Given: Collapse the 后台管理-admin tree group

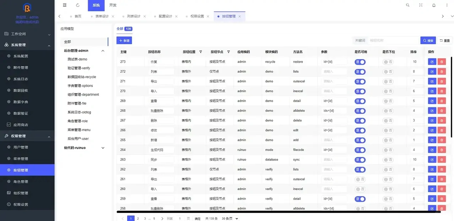Looking at the screenshot, I should tap(103, 50).
